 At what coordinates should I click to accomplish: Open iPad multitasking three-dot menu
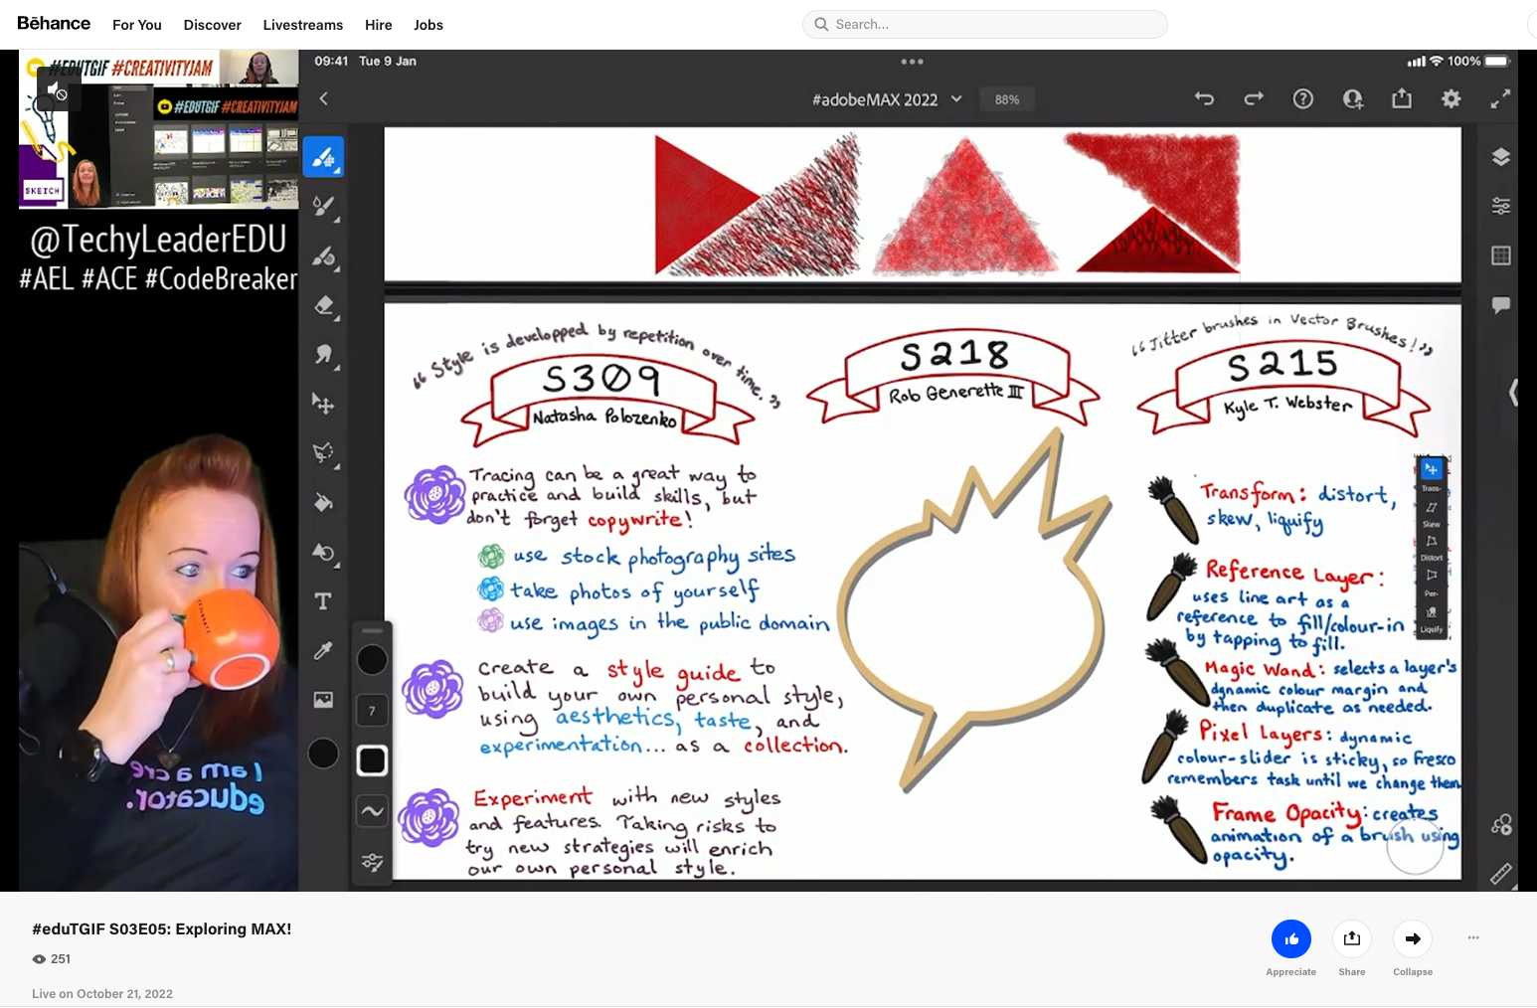[913, 62]
